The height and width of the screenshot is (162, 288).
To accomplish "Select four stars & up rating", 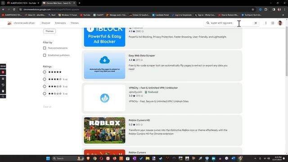I will click(x=45, y=79).
